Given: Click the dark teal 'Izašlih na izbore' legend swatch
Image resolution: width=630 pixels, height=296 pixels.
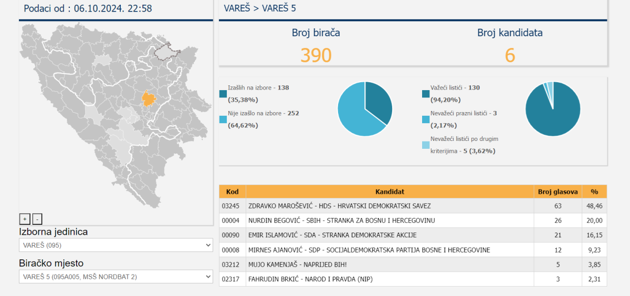Looking at the screenshot, I should pos(223,94).
